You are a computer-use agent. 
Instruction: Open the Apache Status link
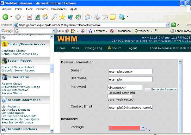(12, 84)
